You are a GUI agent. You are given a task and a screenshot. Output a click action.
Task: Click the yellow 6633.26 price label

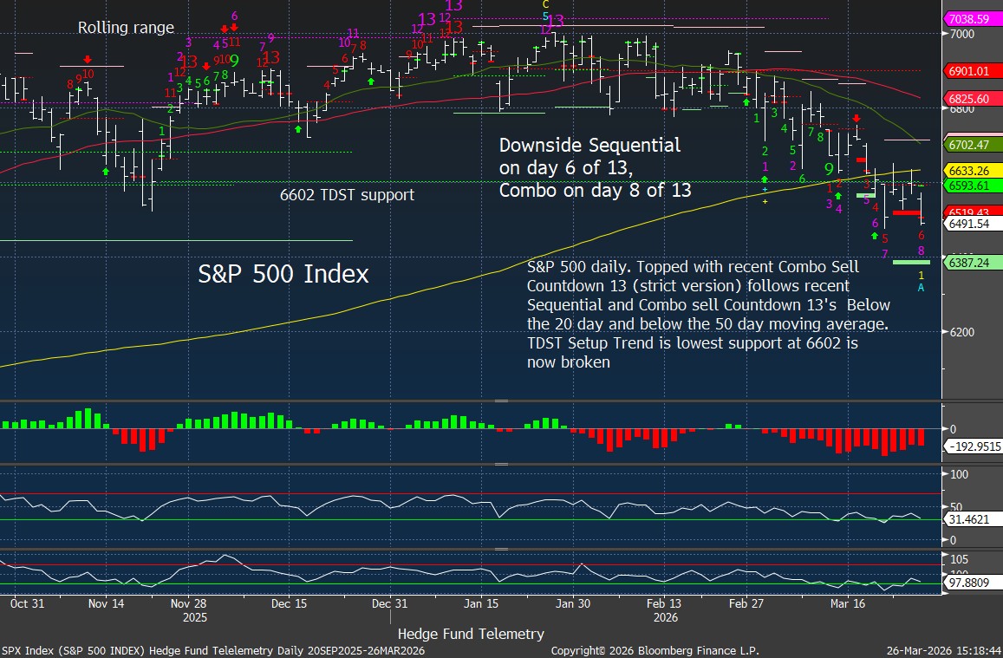click(972, 171)
